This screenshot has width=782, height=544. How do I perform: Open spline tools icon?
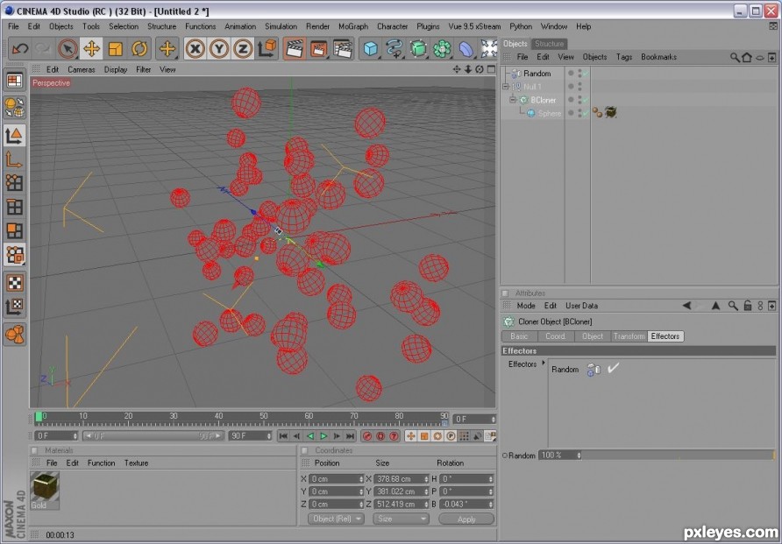click(x=395, y=49)
